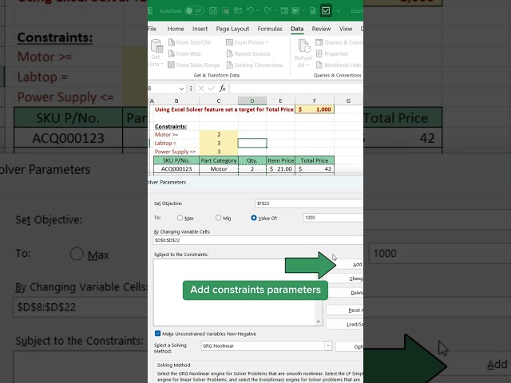
Task: Open the Page Layout tab
Action: [232, 29]
